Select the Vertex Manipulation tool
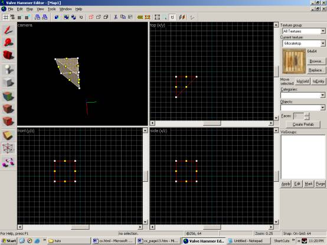The image size is (327, 245). (x=8, y=148)
